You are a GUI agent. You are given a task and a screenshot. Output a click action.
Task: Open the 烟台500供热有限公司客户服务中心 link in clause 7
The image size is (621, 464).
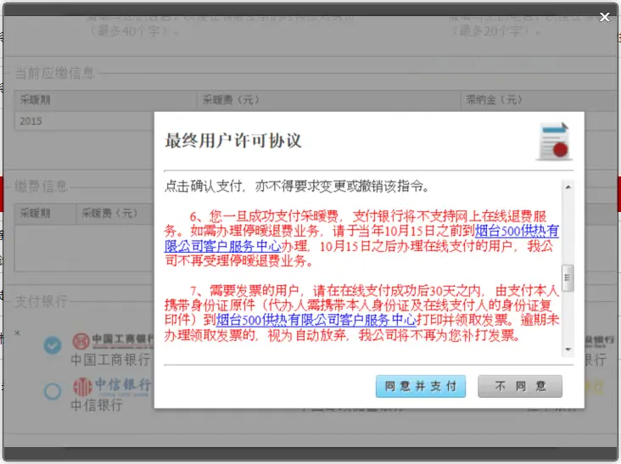(x=316, y=320)
